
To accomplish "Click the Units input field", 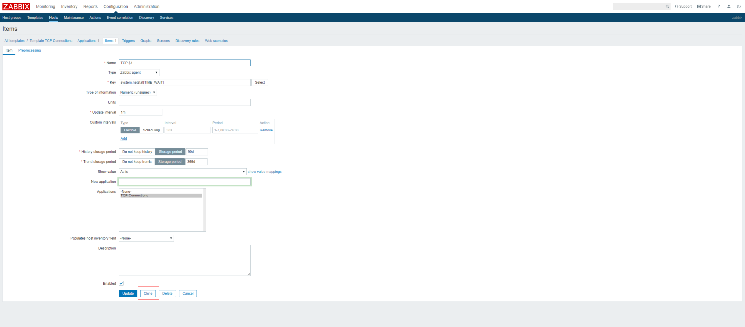I will pos(185,102).
